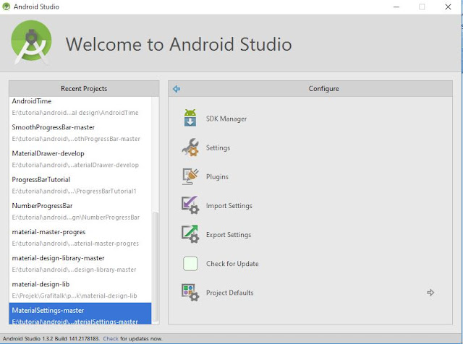Click the Import Settings arrow icon
Viewport: 463px width, 344px height.
190,205
